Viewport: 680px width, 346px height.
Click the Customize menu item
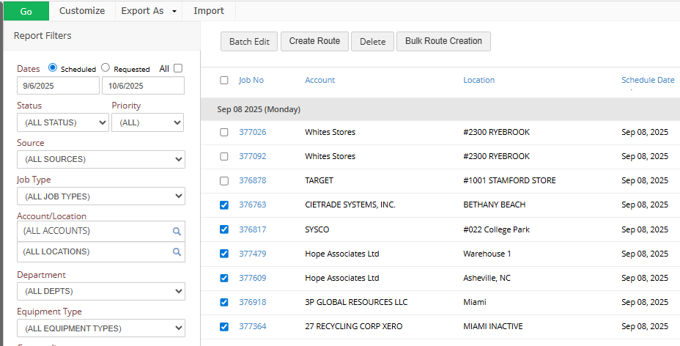click(82, 11)
